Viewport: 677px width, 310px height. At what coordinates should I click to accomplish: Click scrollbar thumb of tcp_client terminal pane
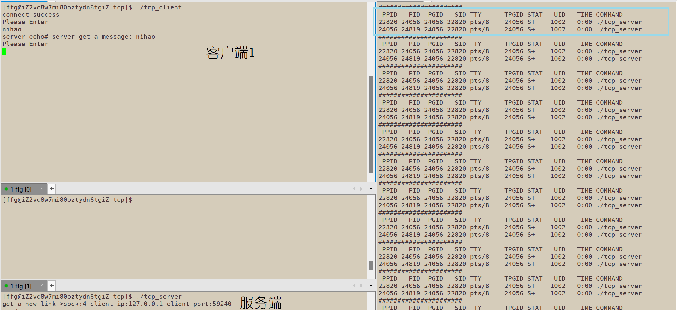pos(371,125)
